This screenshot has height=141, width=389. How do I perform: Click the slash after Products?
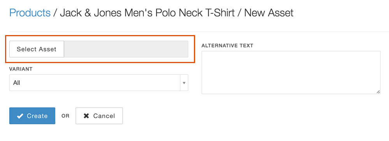[x=55, y=13]
